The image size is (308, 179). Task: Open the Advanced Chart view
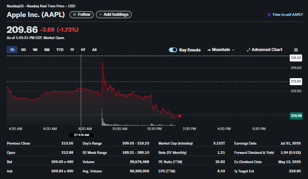(x=264, y=50)
